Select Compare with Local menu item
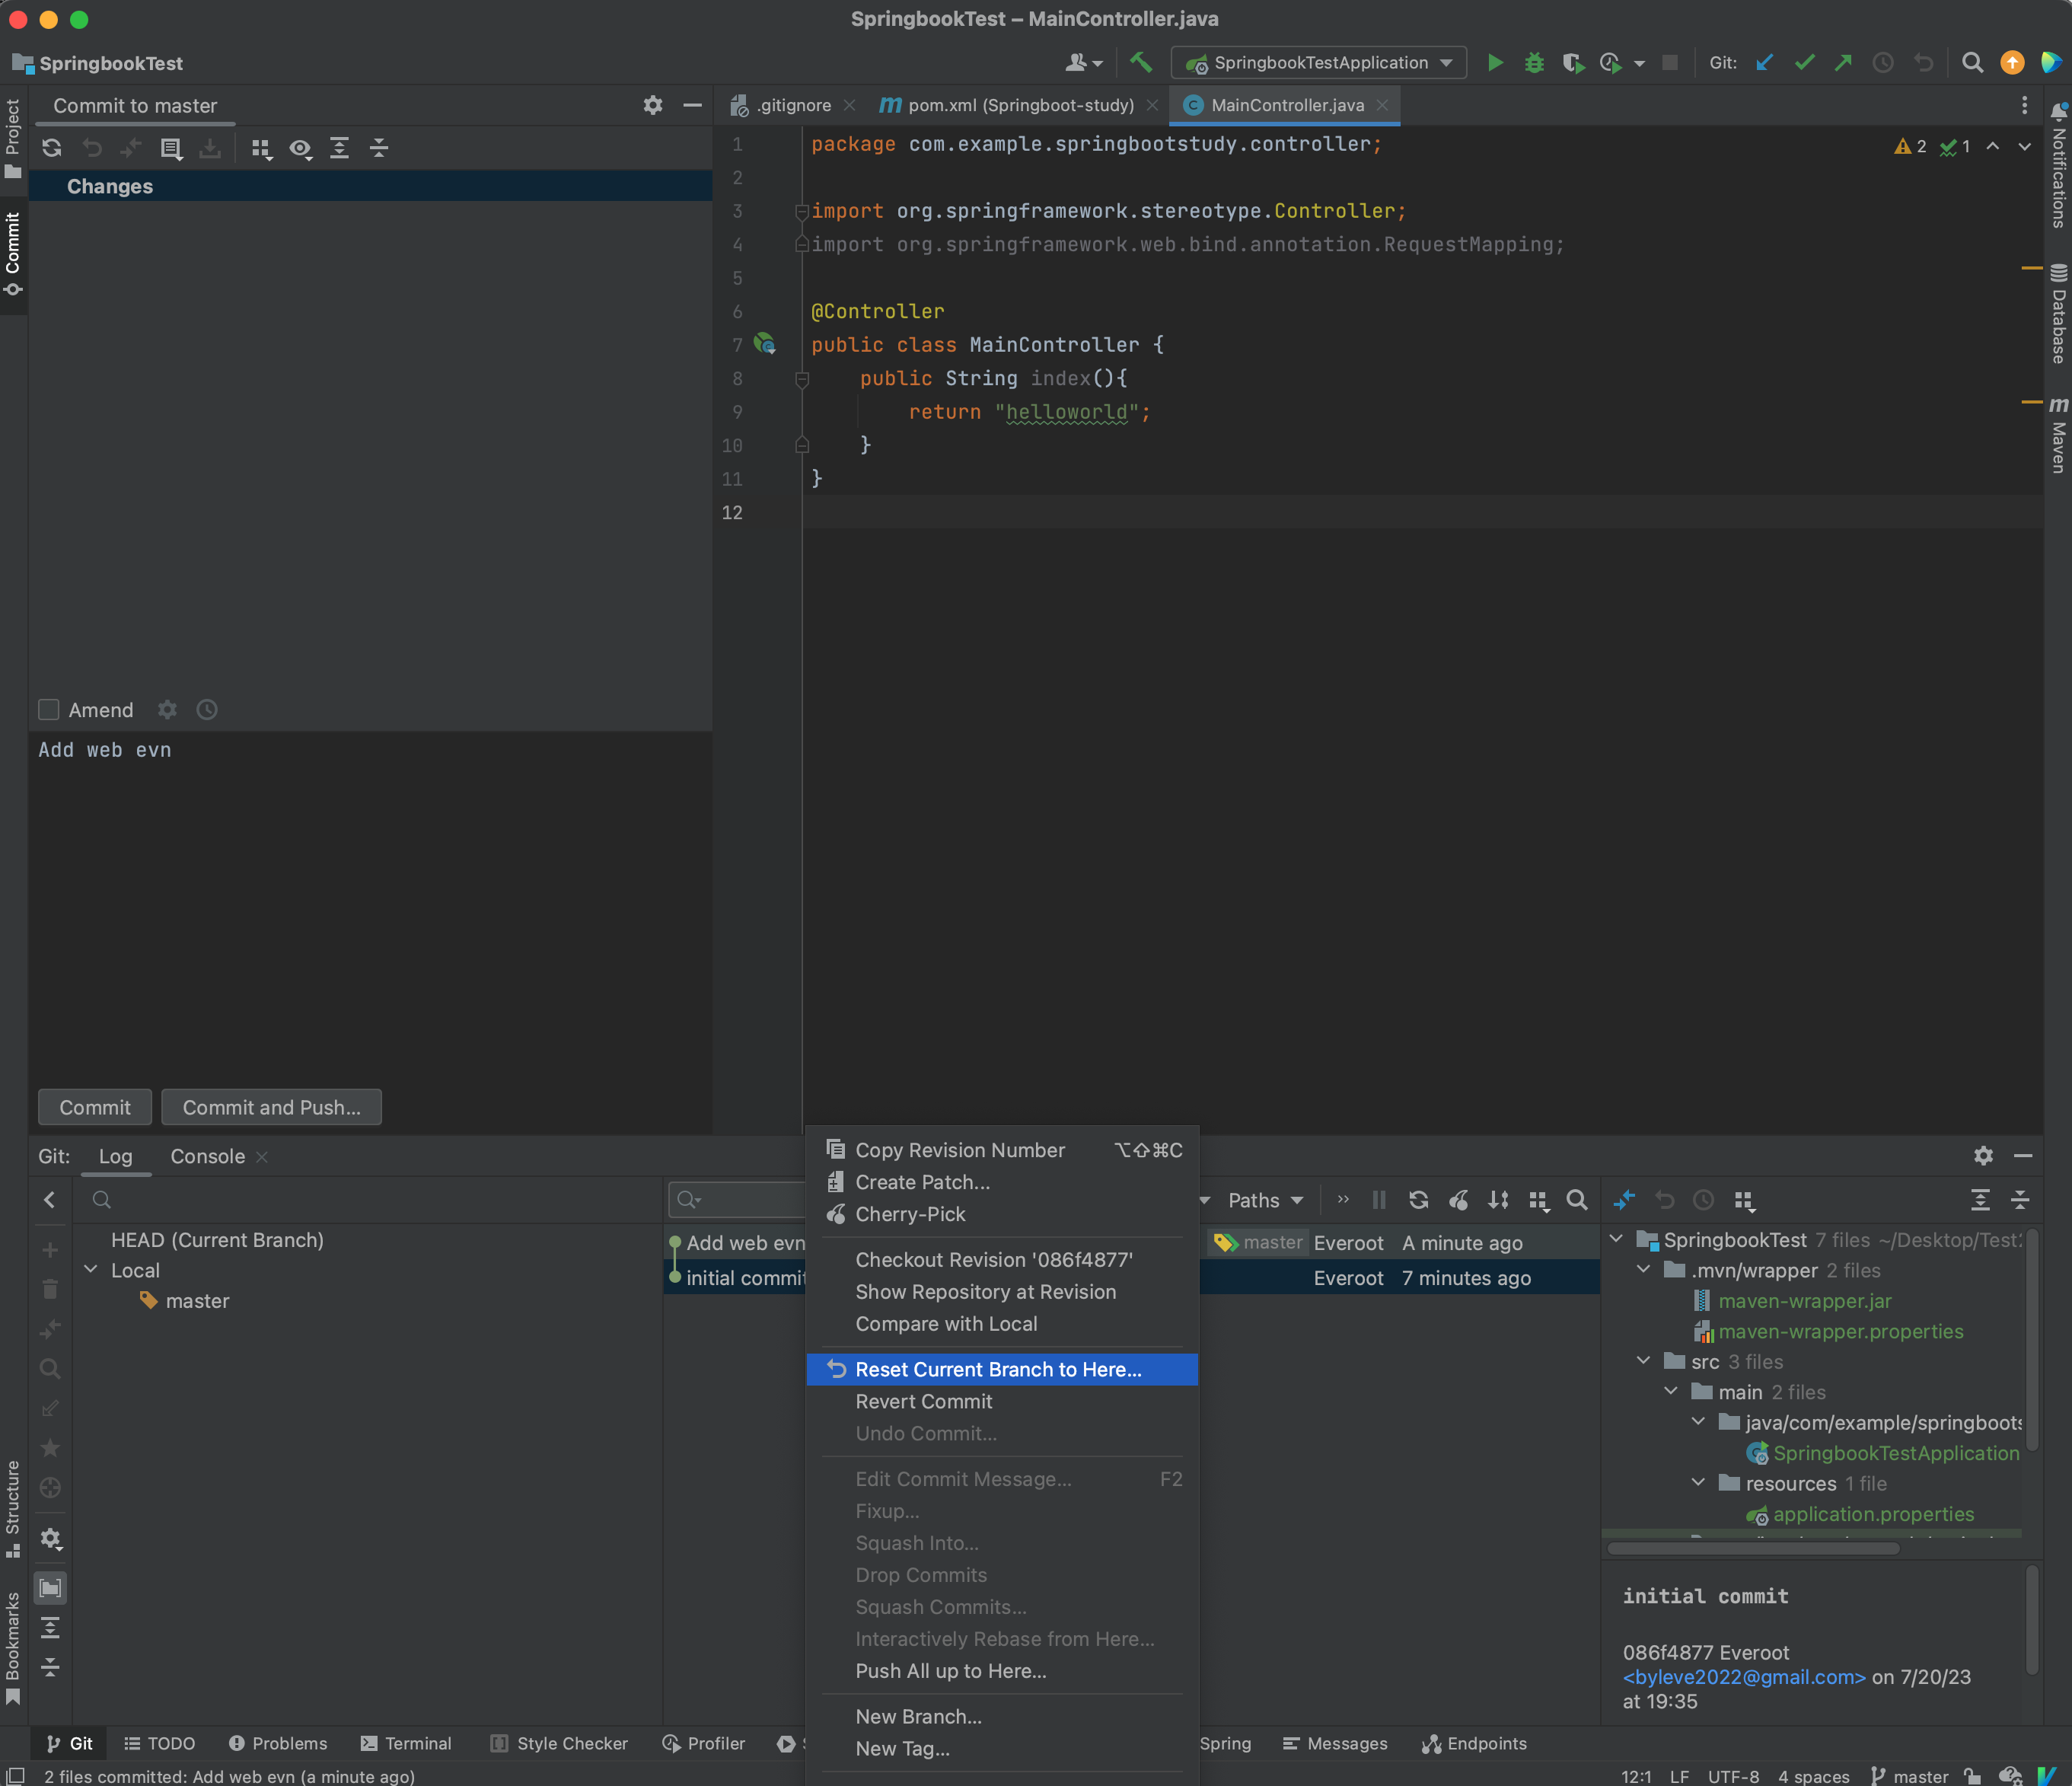This screenshot has width=2072, height=1786. pos(1002,1323)
